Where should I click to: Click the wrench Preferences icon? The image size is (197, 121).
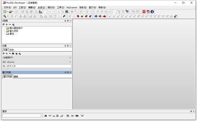point(64,16)
